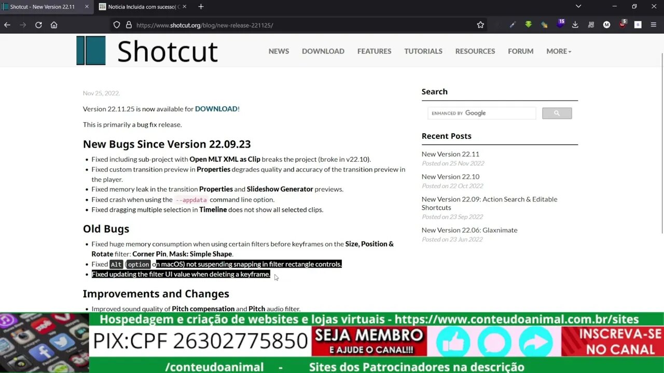Click the thumbs-up like icon in banner
Image resolution: width=664 pixels, height=373 pixels.
453,342
